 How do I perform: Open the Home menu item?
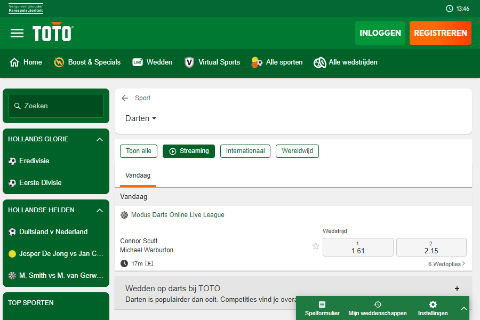[26, 62]
